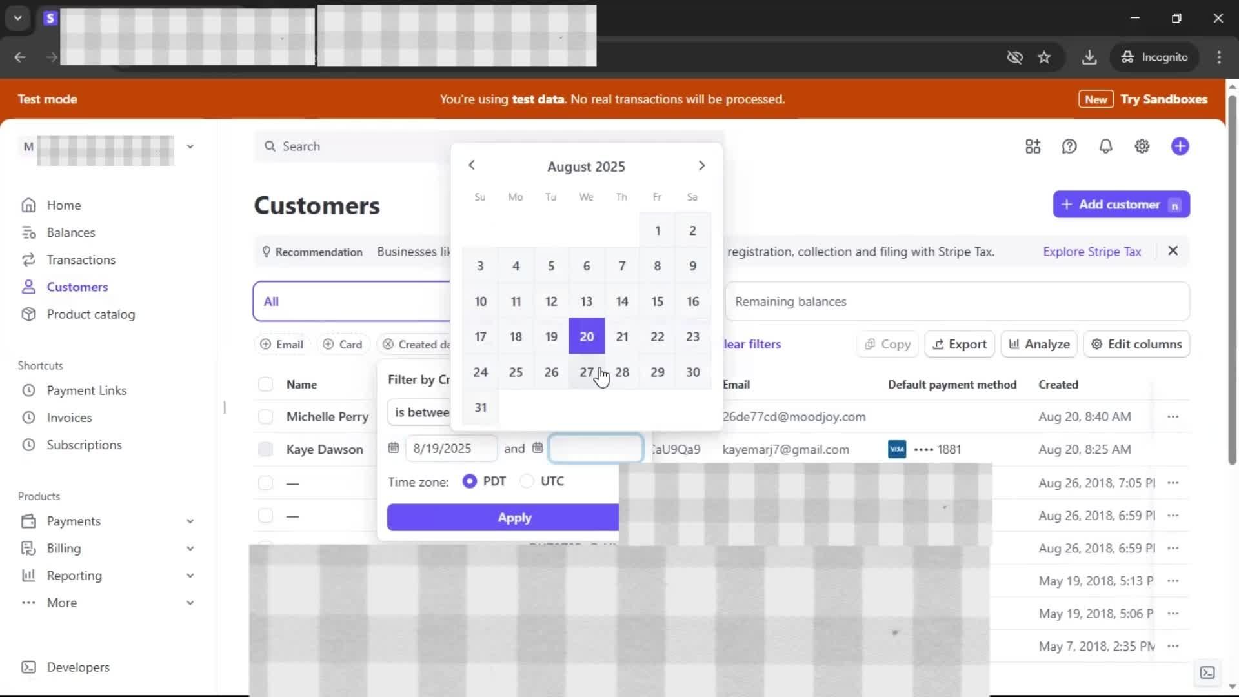
Task: Open the account switcher dropdown
Action: [190, 146]
